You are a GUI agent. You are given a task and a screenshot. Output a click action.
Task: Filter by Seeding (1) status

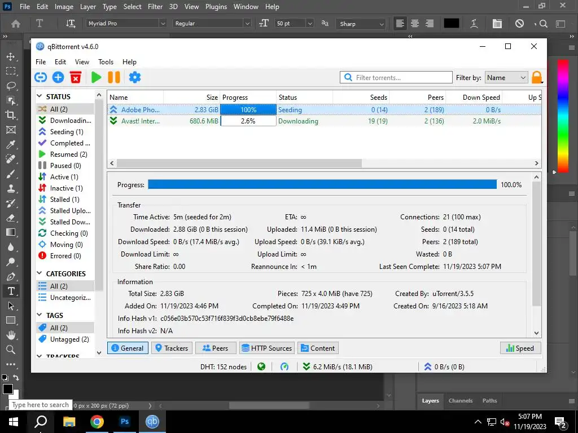coord(65,131)
